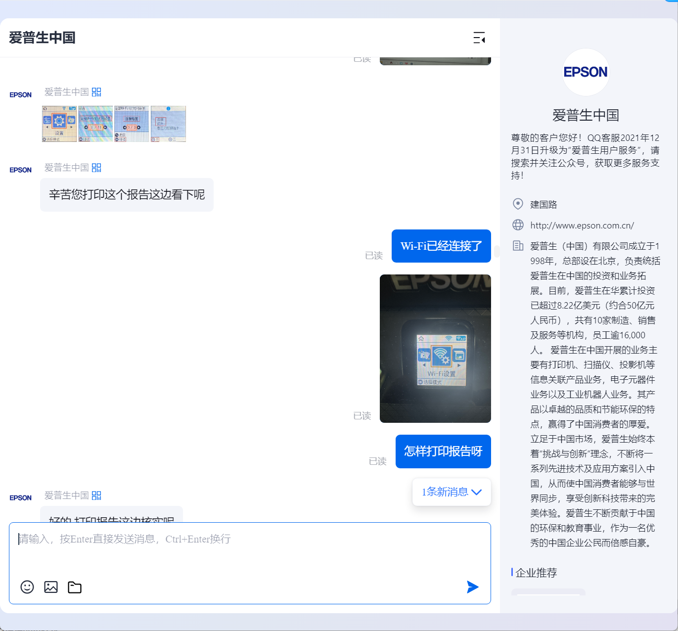Click EPSON avatar next to thumbnails message

coord(21,94)
